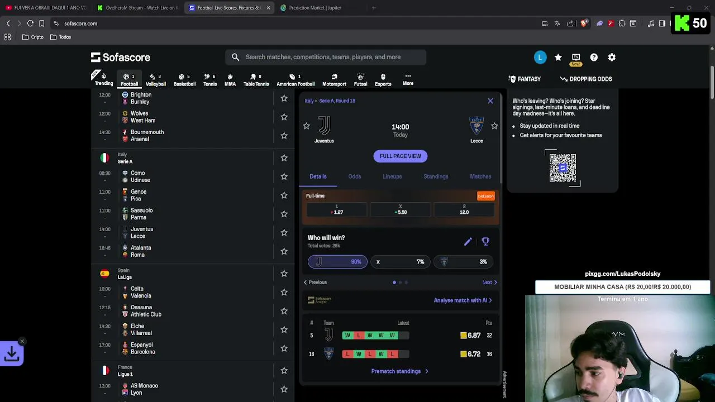
Task: Switch to the Standings tab
Action: click(x=436, y=176)
